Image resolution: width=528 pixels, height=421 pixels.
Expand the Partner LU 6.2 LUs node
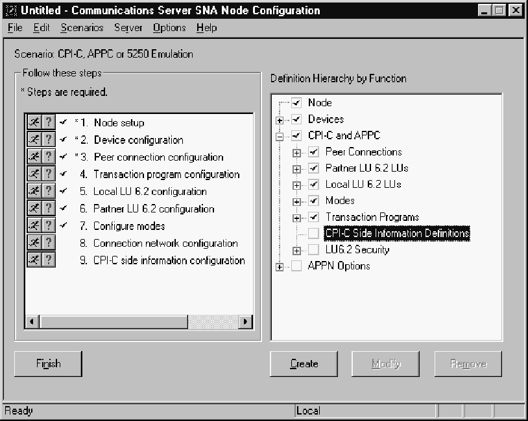coord(296,169)
